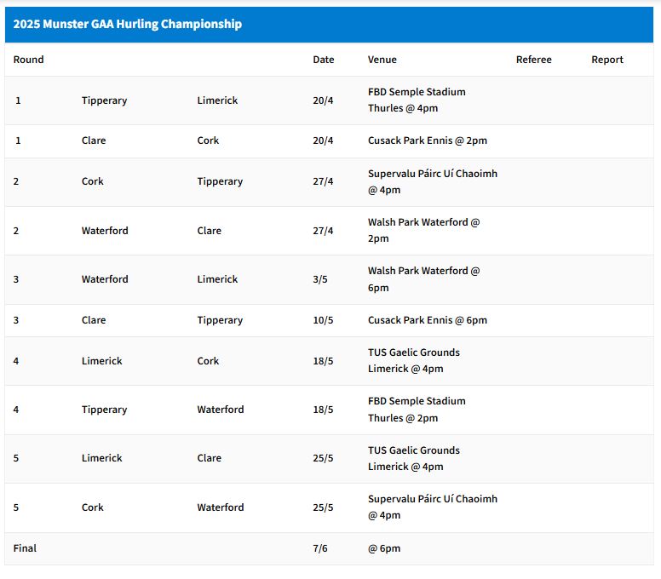661x579 pixels.
Task: Click the Referee column header
Action: click(533, 60)
